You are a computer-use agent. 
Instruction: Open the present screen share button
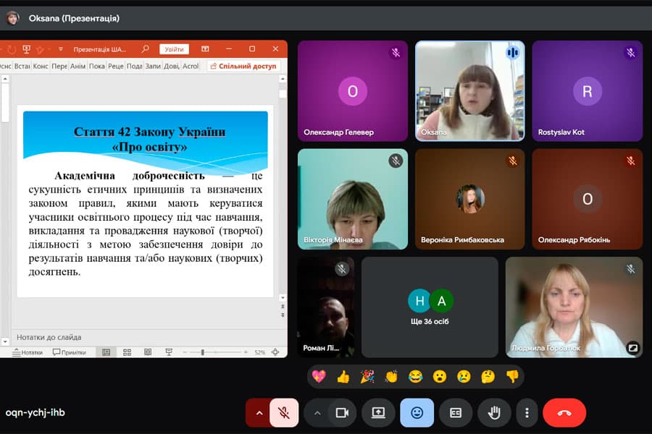pyautogui.click(x=378, y=412)
